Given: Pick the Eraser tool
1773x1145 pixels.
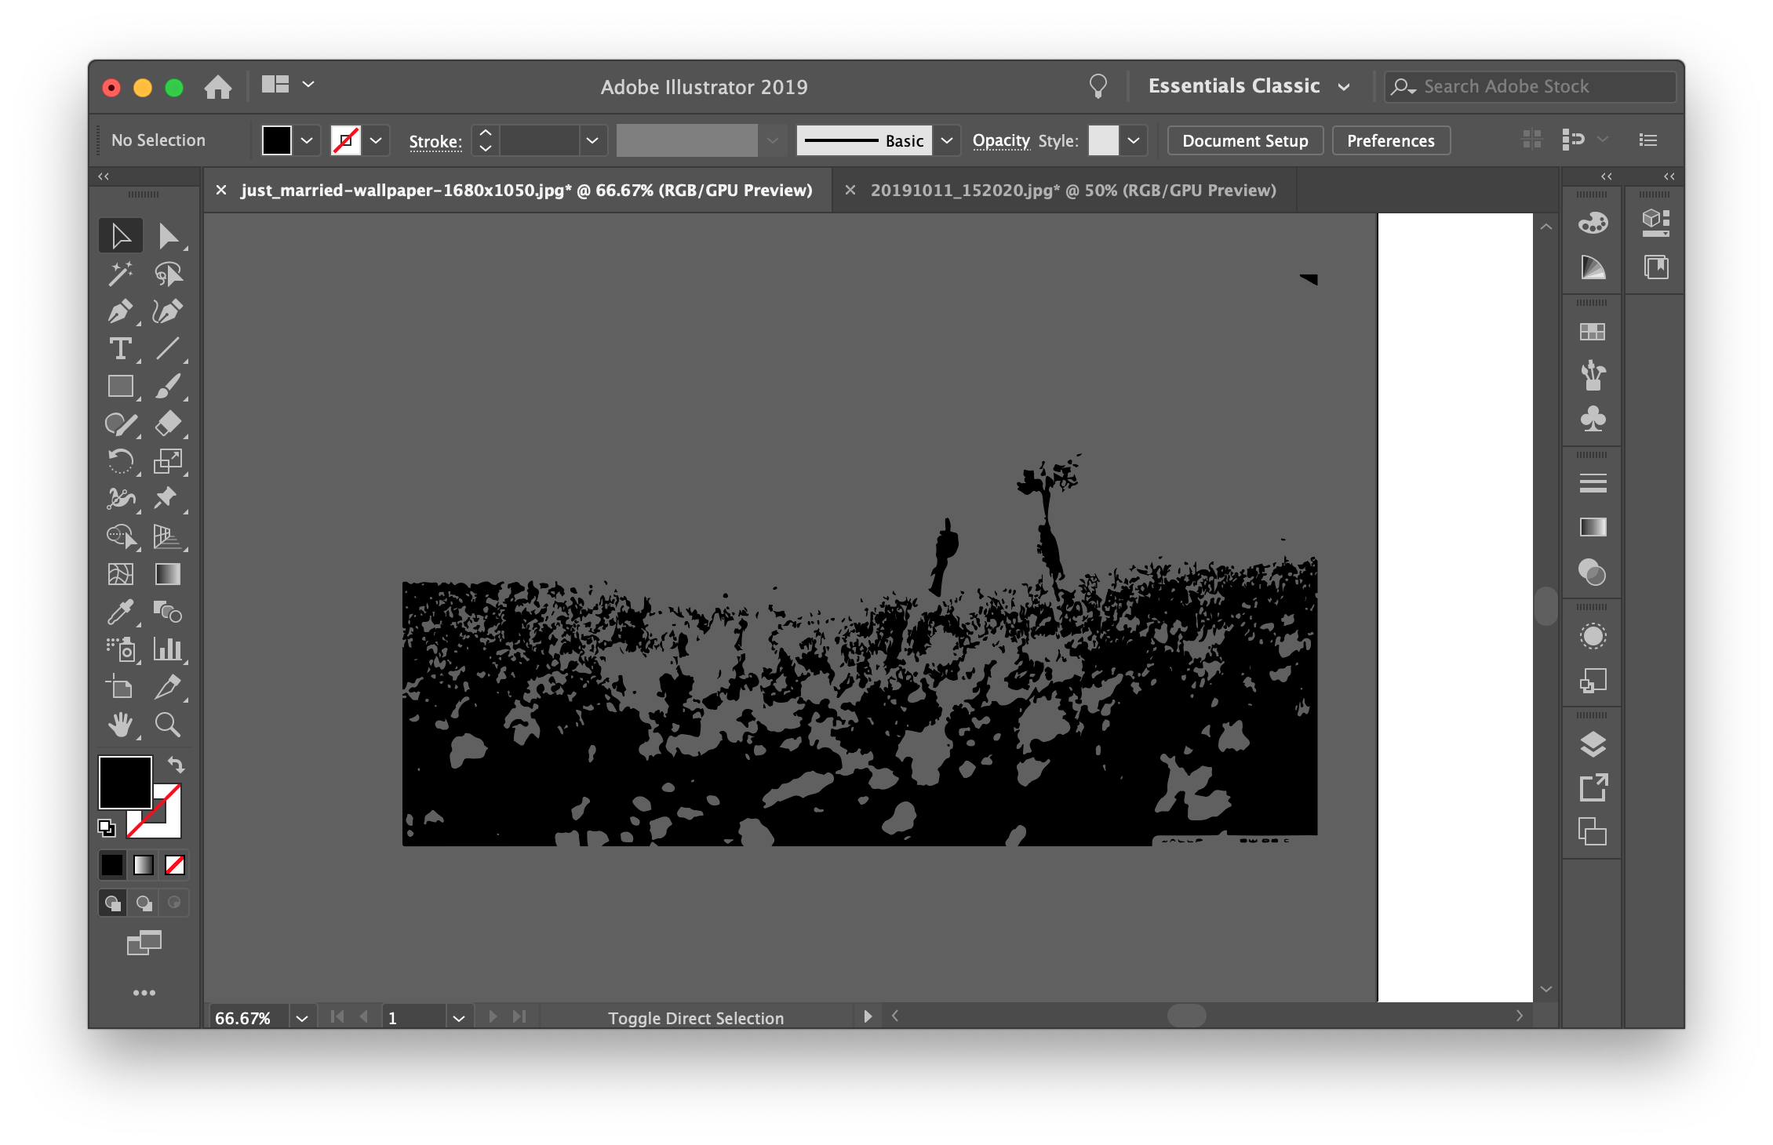Looking at the screenshot, I should click(x=167, y=424).
